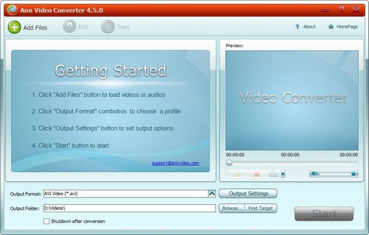This screenshot has height=235, width=369.
Task: Click the help question mark icon
Action: tap(341, 10)
